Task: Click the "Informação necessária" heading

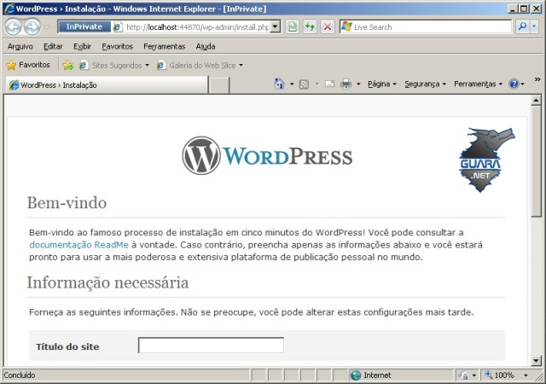Action: (x=107, y=282)
